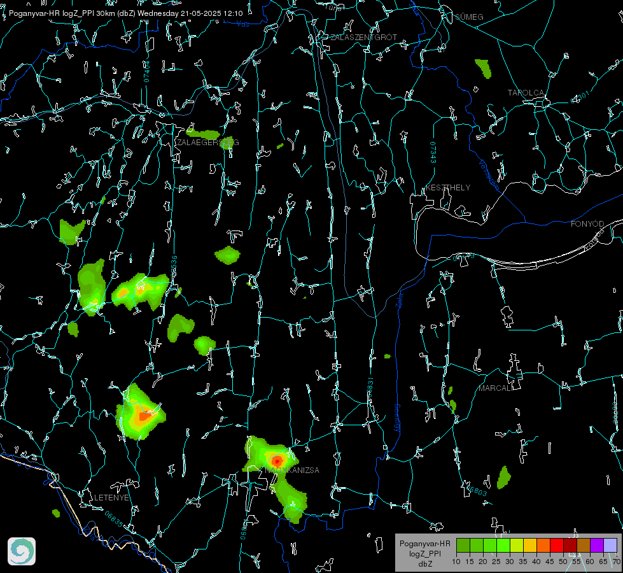Click the ZALAEGERSZEG city label
Viewport: 623px width, 573px height.
[208, 143]
